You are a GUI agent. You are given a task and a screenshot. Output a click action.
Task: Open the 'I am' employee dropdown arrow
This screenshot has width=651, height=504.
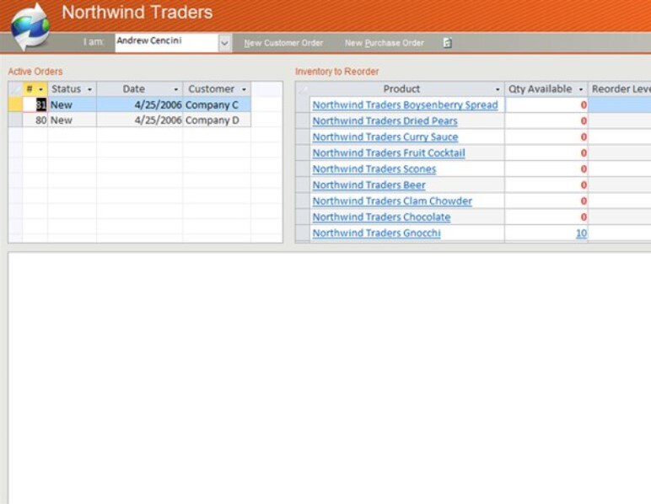pos(224,43)
